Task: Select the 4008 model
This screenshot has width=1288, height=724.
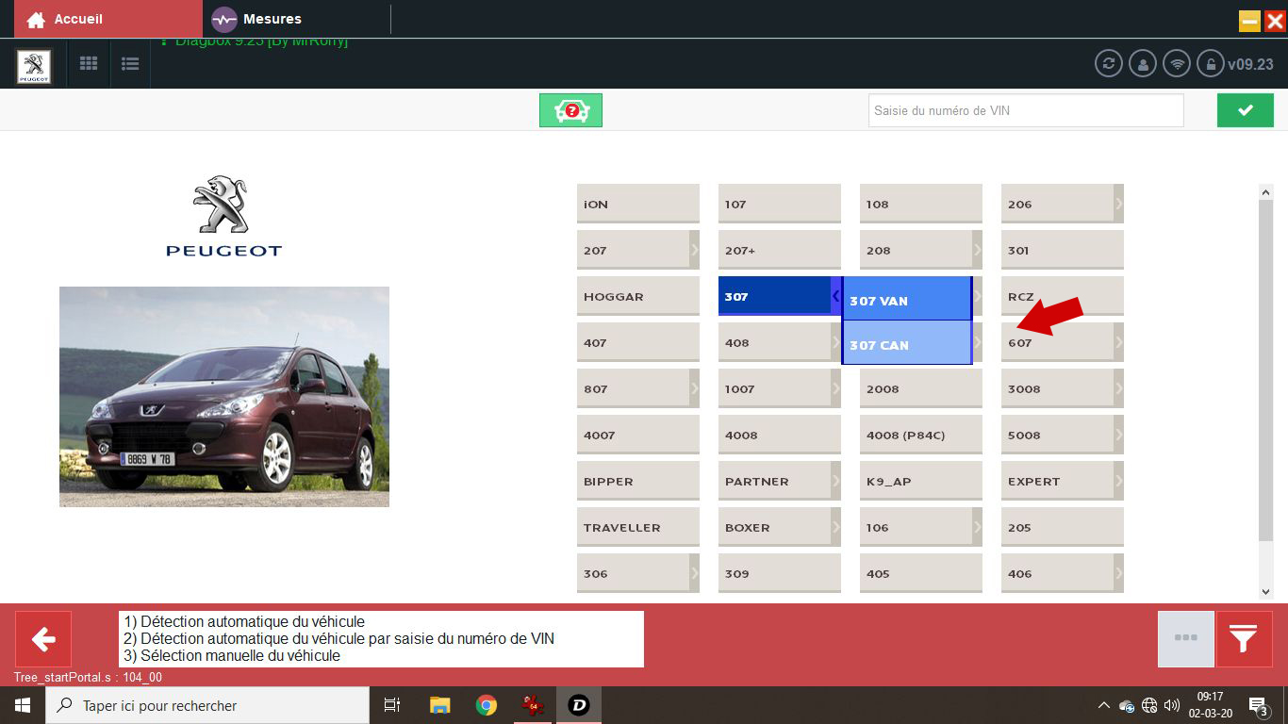Action: coord(780,435)
